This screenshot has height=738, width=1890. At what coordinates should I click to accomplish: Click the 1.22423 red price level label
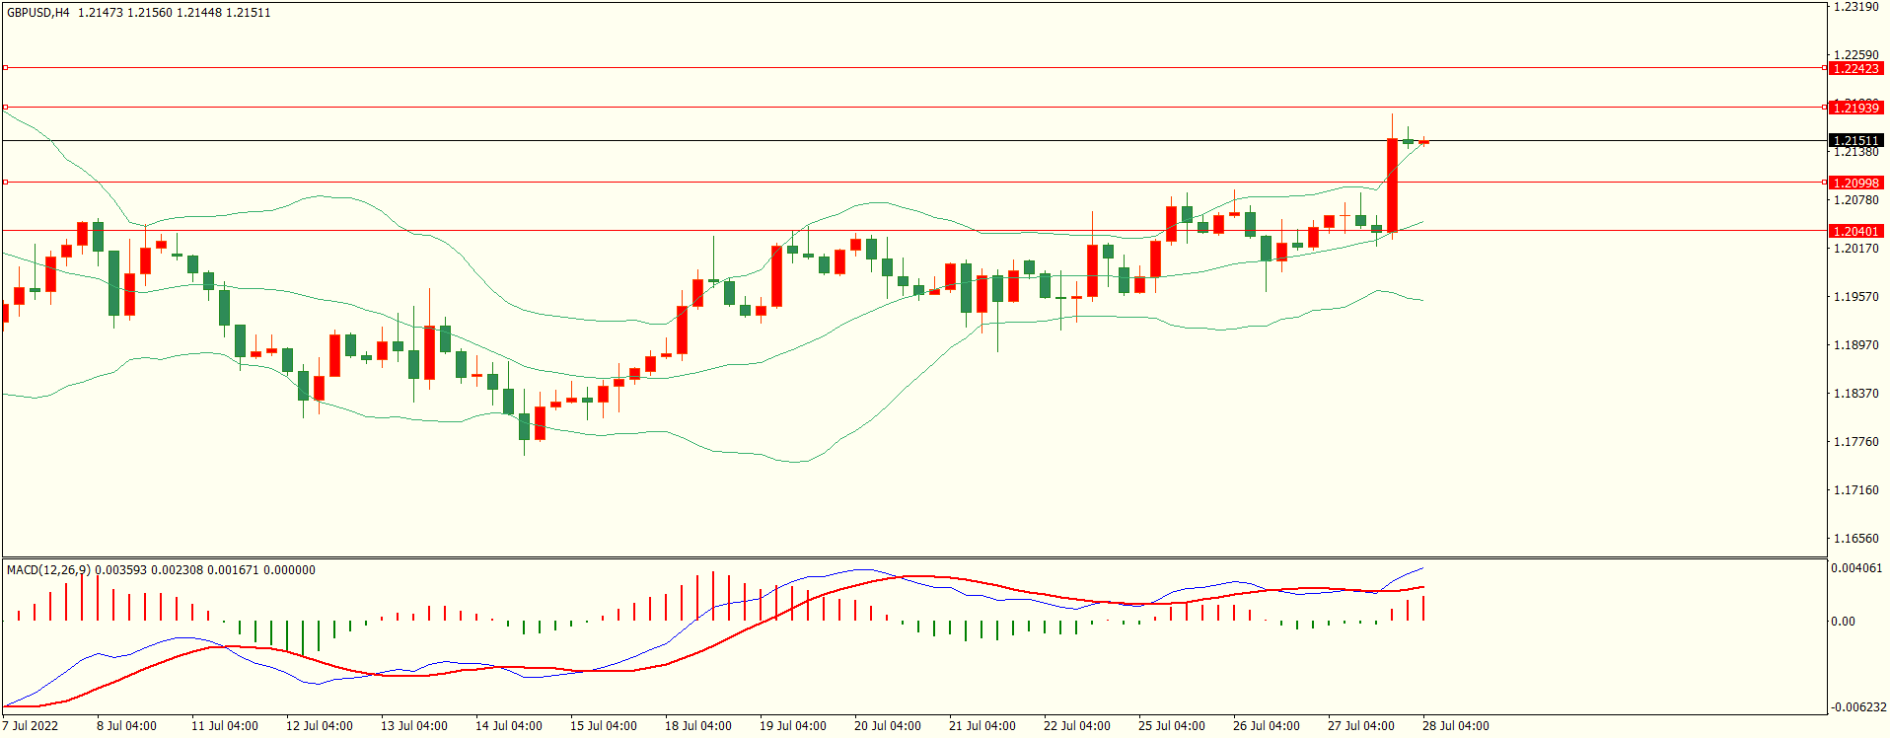[1855, 68]
